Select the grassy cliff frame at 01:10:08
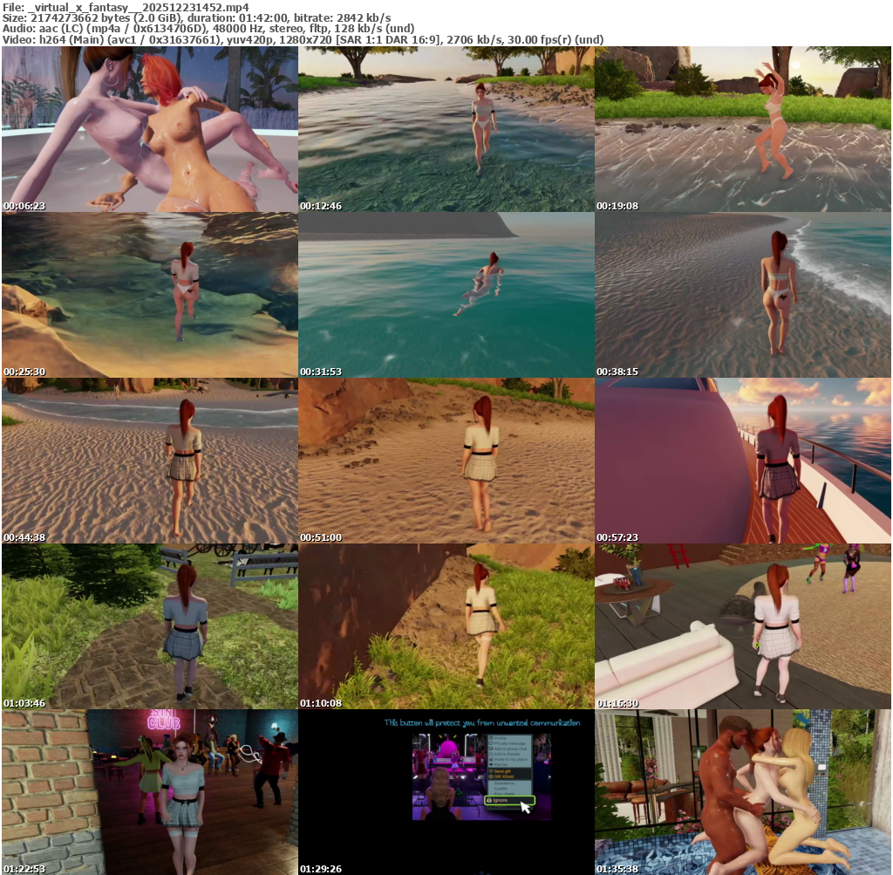The image size is (893, 875). (446, 626)
